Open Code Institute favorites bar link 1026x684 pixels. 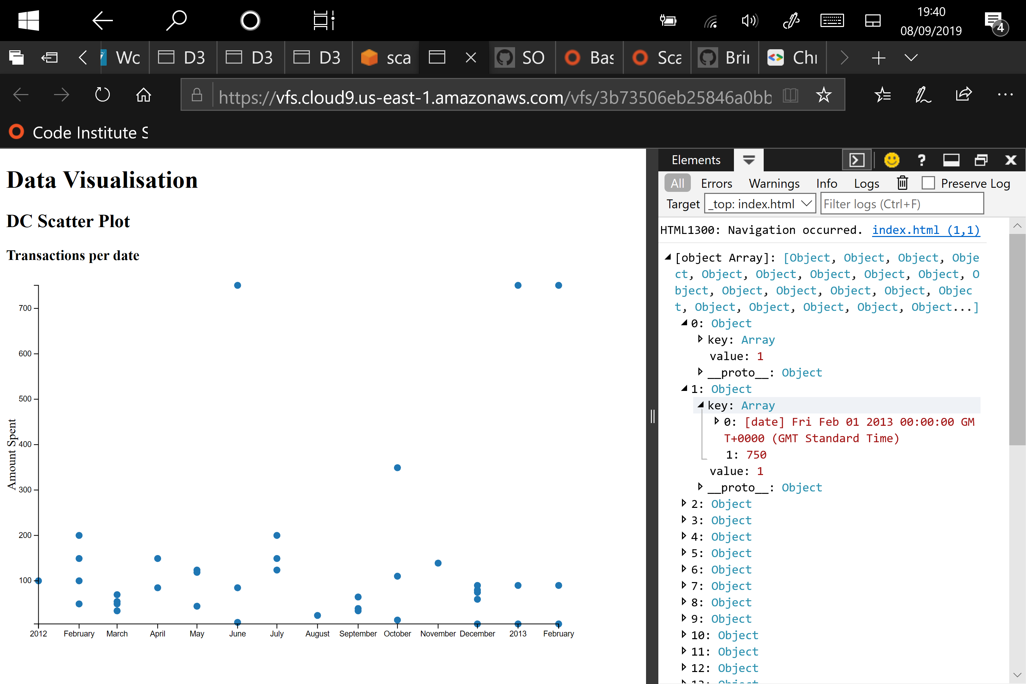click(79, 132)
